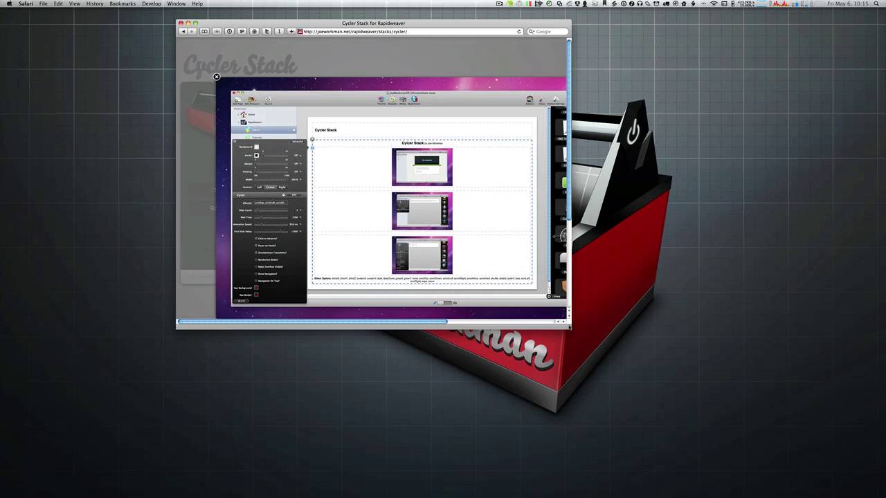Toggle the Navigation On Top checkbox
This screenshot has height=498, width=886.
pyautogui.click(x=256, y=281)
